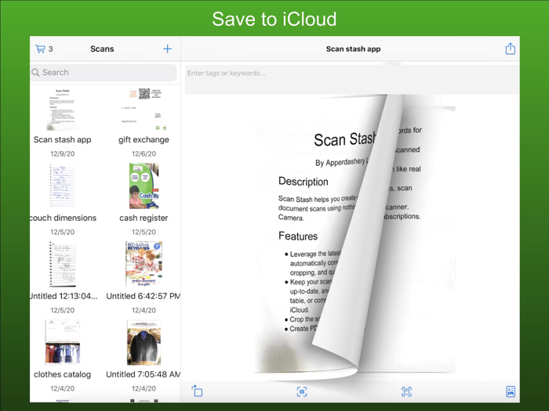Image resolution: width=549 pixels, height=411 pixels.
Task: Tap the scan document viewfinder icon
Action: click(x=406, y=391)
